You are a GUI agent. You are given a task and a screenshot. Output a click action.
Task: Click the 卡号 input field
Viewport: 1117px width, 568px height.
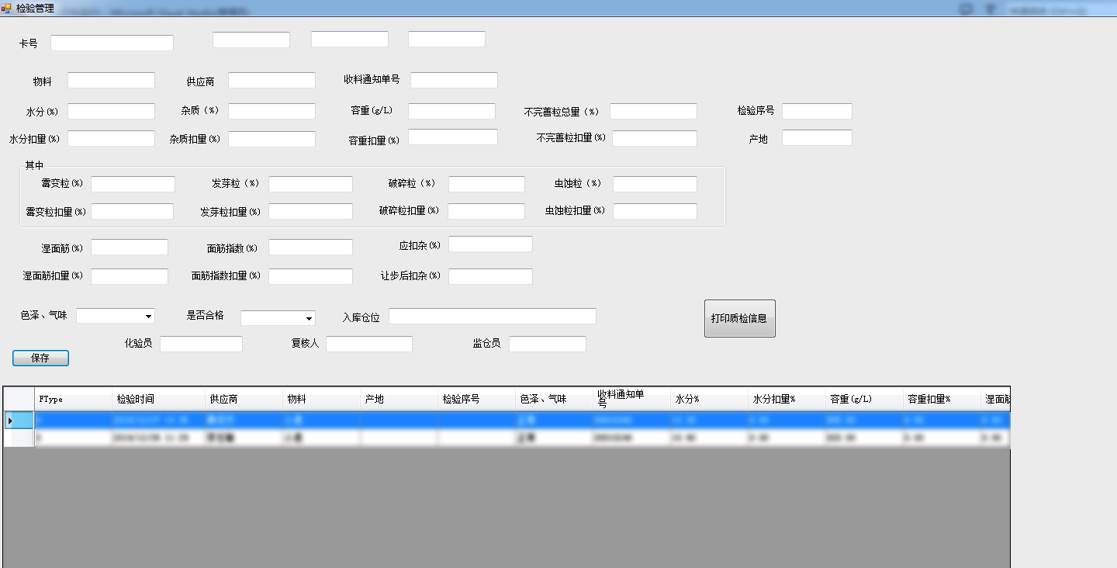pos(112,43)
